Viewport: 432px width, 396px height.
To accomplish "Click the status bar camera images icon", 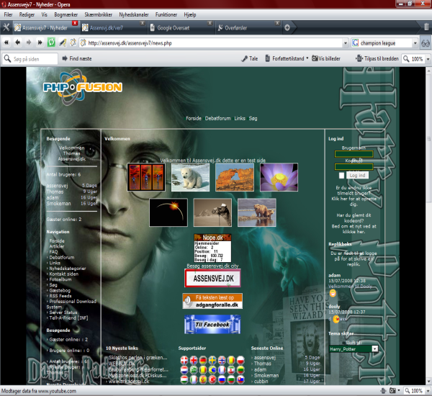I will (x=392, y=391).
